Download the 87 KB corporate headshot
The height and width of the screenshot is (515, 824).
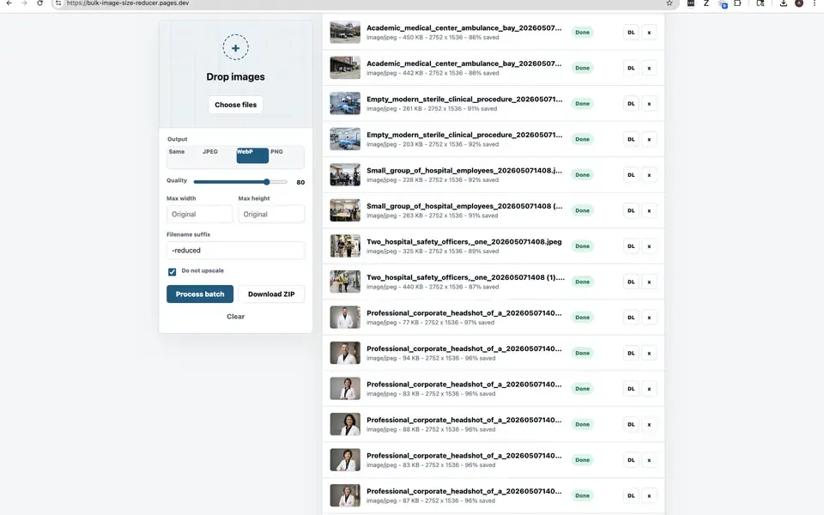631,495
